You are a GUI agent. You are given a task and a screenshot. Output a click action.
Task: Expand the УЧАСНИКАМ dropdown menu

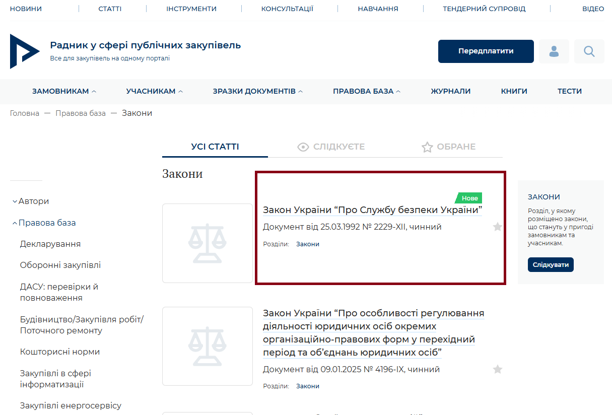coord(155,91)
